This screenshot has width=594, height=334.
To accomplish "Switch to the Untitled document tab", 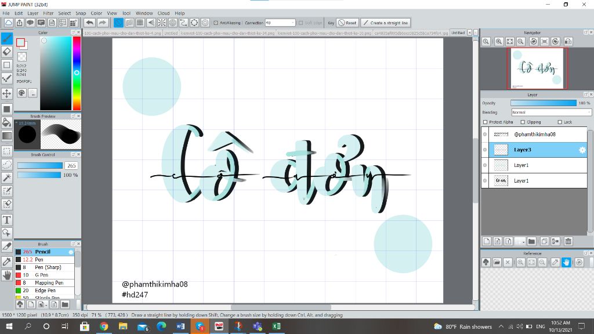I will (458, 33).
